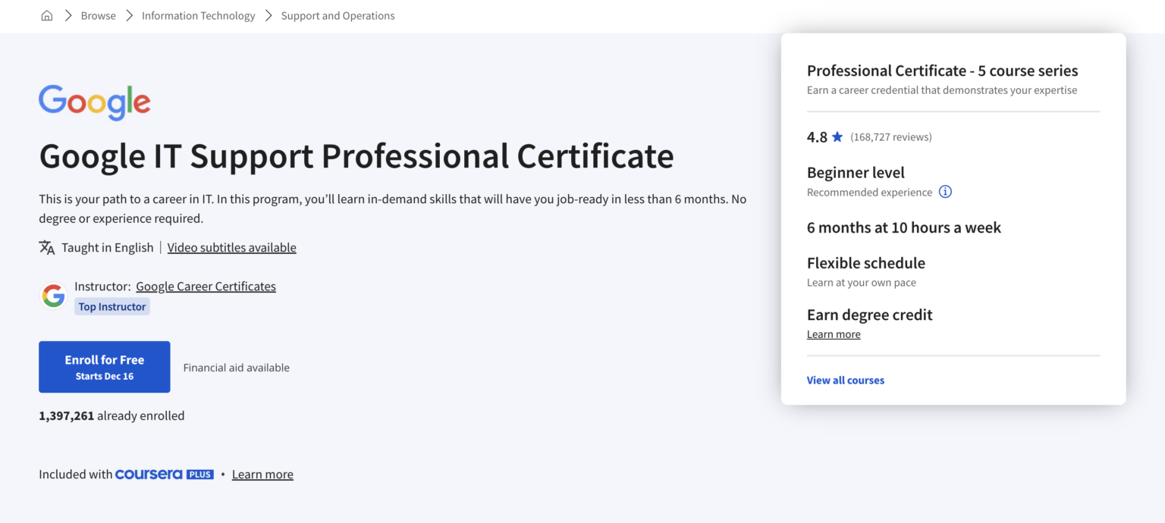Click the PLUS badge next to Coursera
Viewport: 1165px width, 523px height.
(x=202, y=474)
